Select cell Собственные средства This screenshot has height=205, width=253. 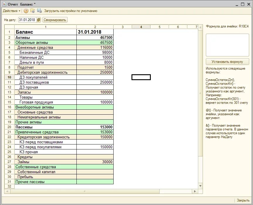click(x=45, y=167)
